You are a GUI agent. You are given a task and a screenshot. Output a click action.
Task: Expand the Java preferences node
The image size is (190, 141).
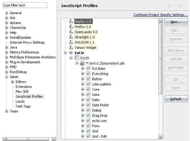pos(6,47)
